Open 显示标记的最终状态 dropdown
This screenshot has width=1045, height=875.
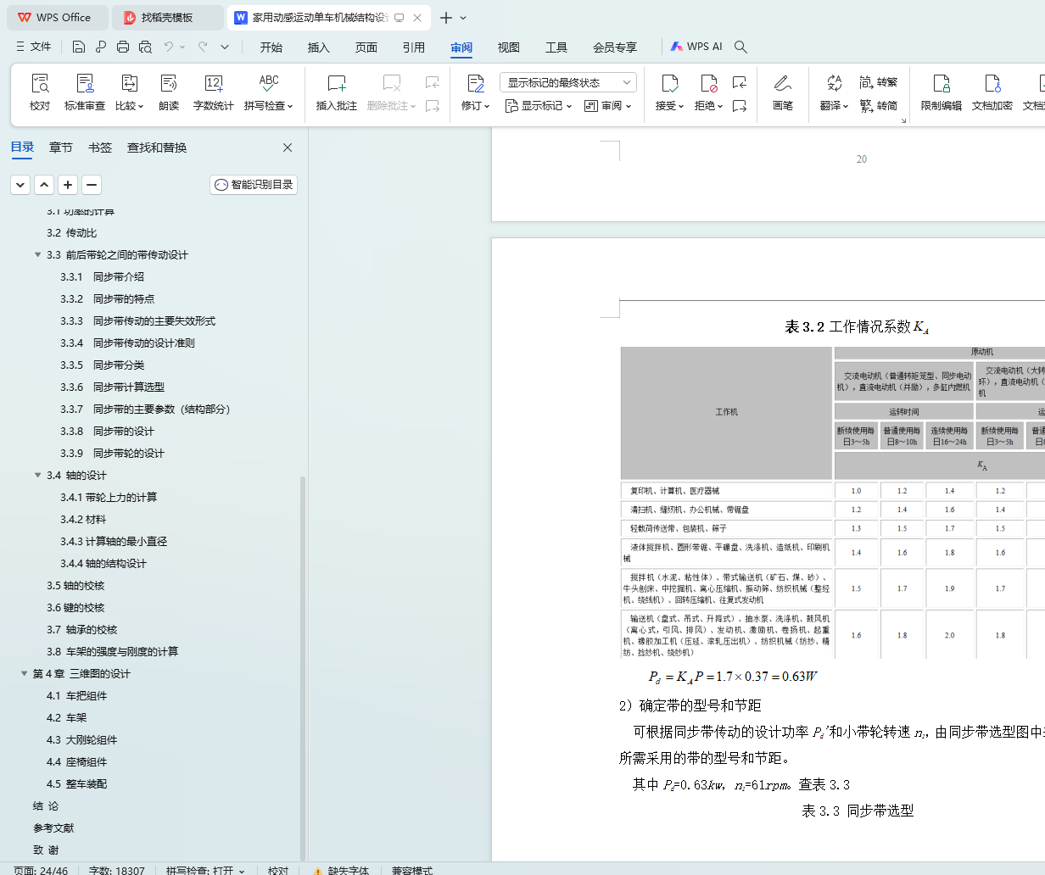click(568, 82)
